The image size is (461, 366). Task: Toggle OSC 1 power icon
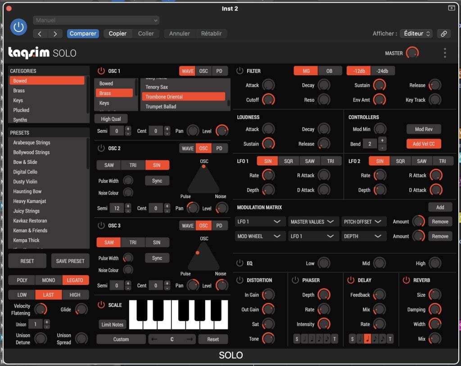[101, 71]
